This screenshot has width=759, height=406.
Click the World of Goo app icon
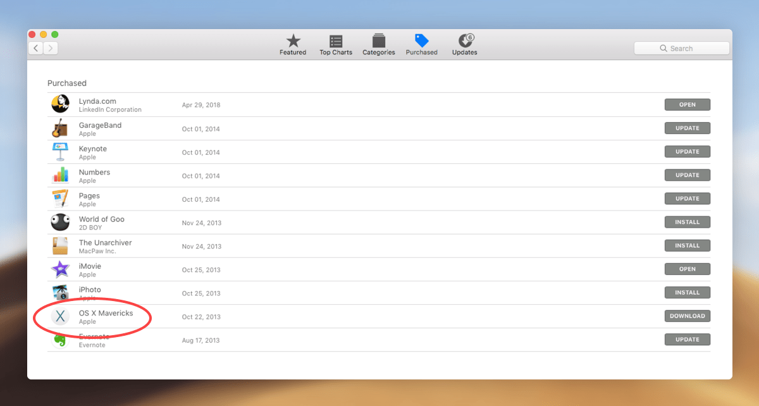(x=60, y=222)
